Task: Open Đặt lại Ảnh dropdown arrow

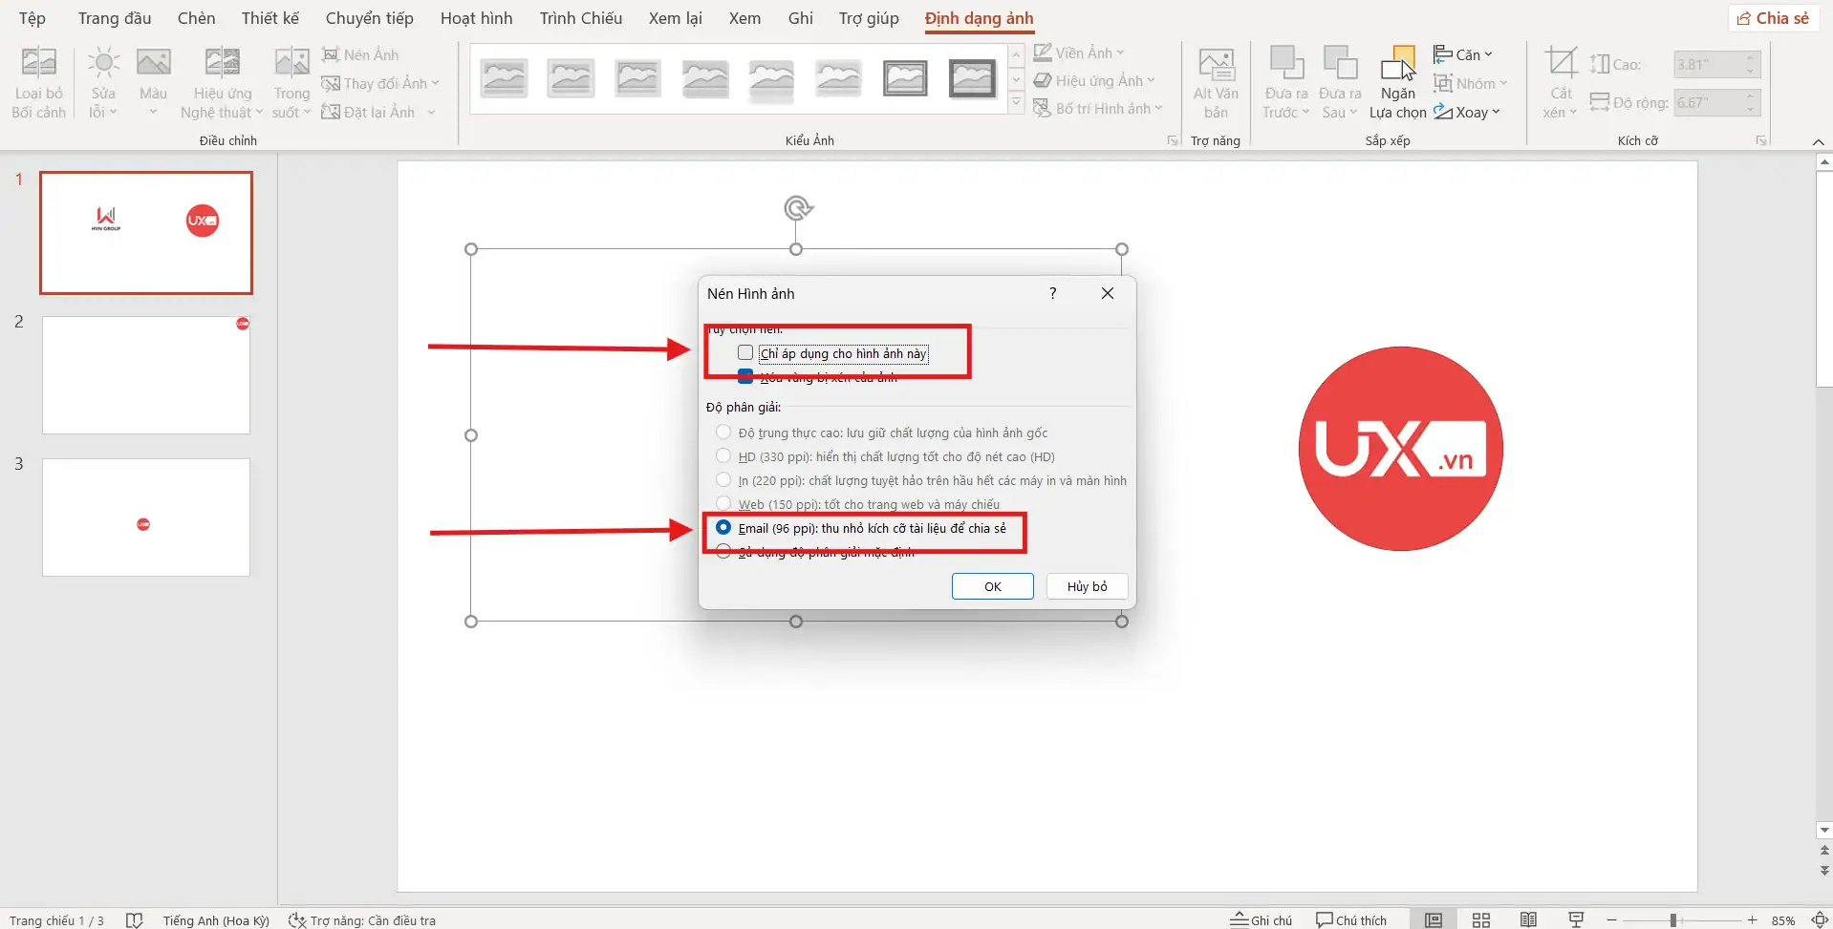Action: pyautogui.click(x=432, y=113)
